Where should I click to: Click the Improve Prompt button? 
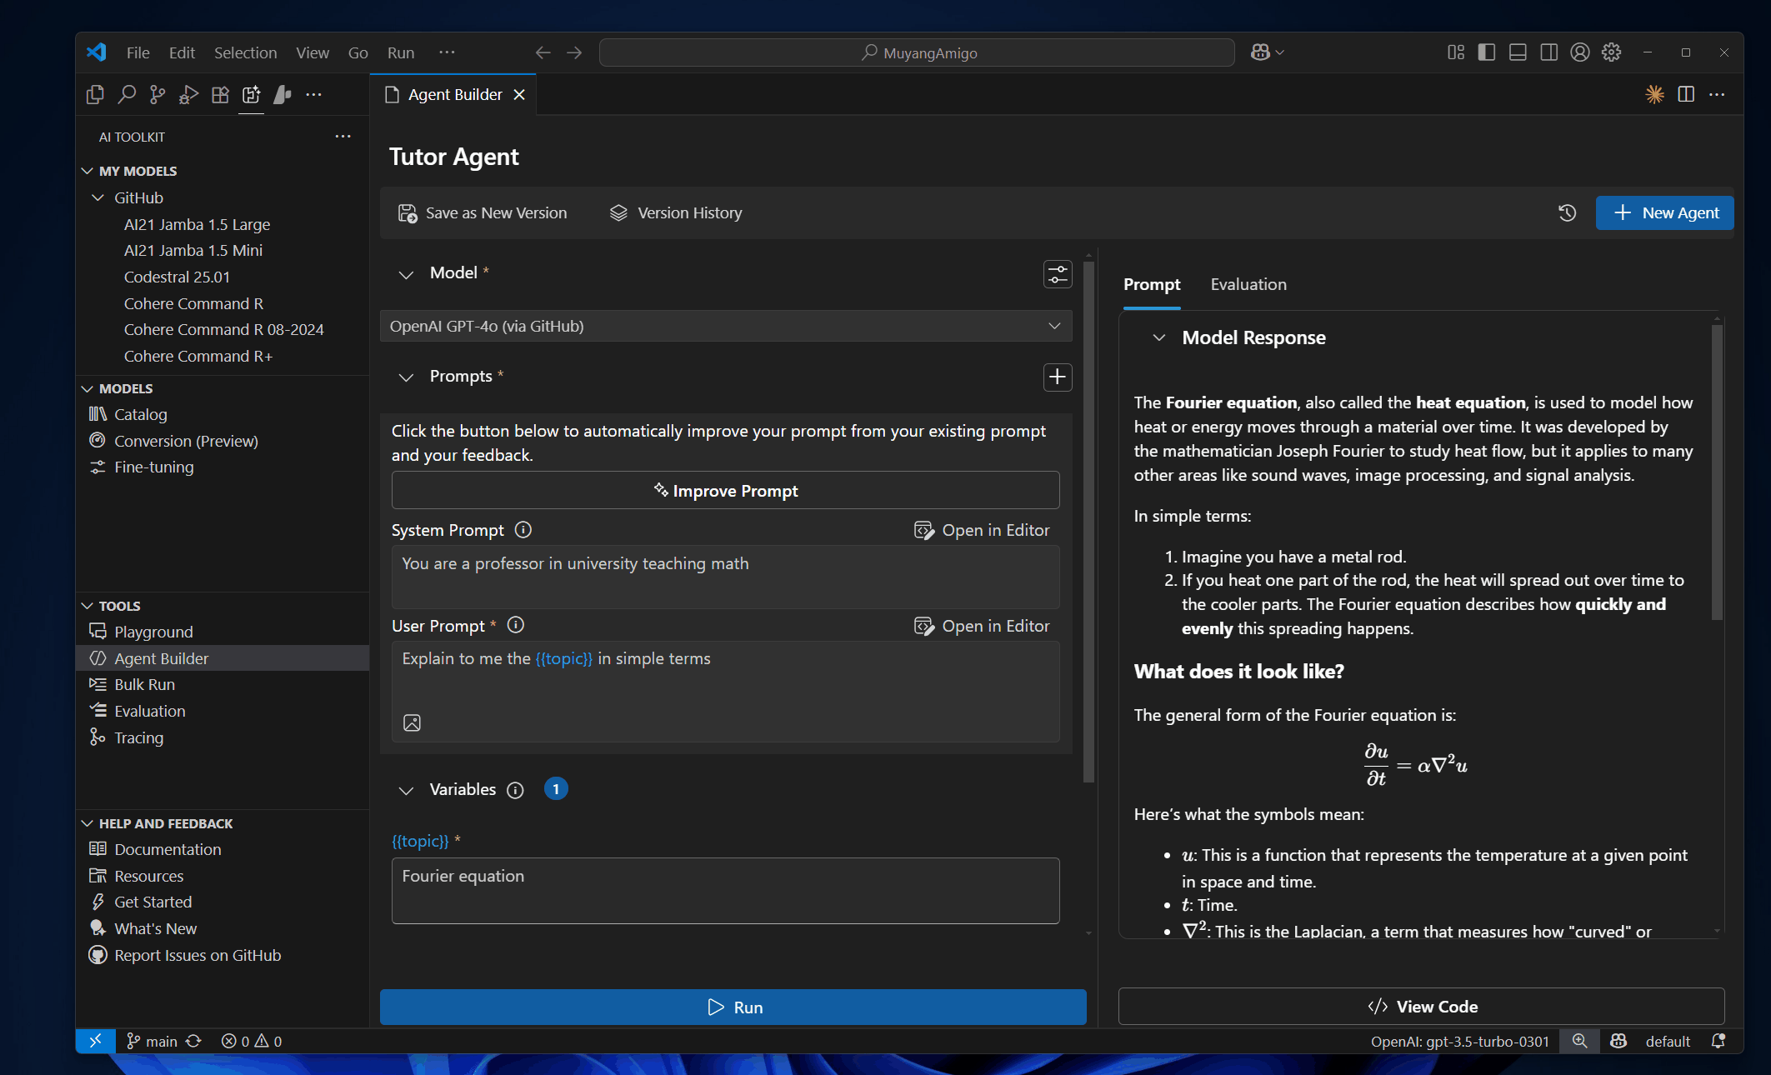(x=726, y=491)
